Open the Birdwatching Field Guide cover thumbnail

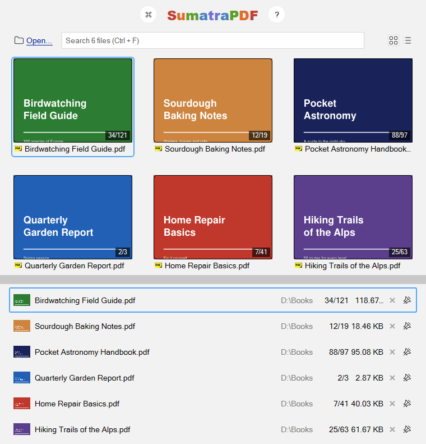(x=73, y=100)
